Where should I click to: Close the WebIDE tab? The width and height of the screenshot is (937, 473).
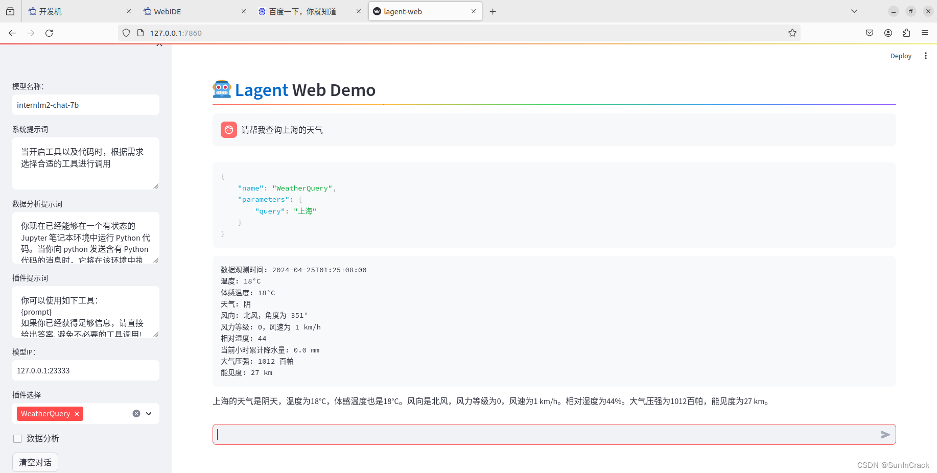click(244, 11)
